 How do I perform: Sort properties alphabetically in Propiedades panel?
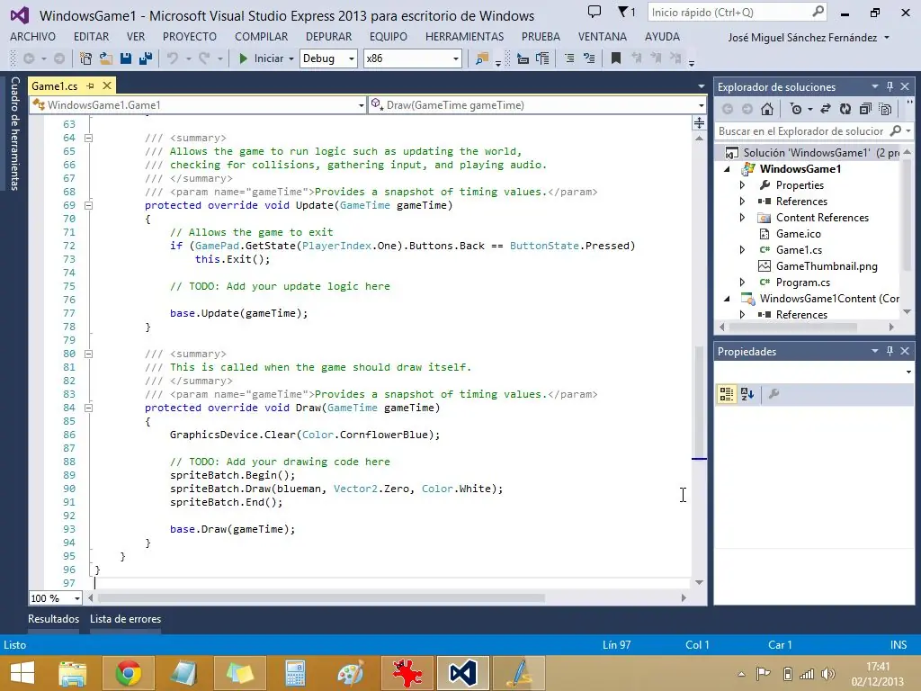747,394
